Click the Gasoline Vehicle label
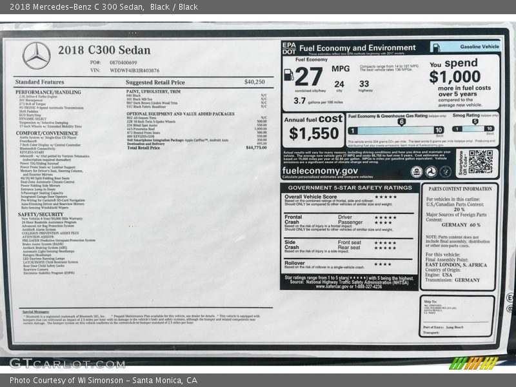 pyautogui.click(x=479, y=46)
